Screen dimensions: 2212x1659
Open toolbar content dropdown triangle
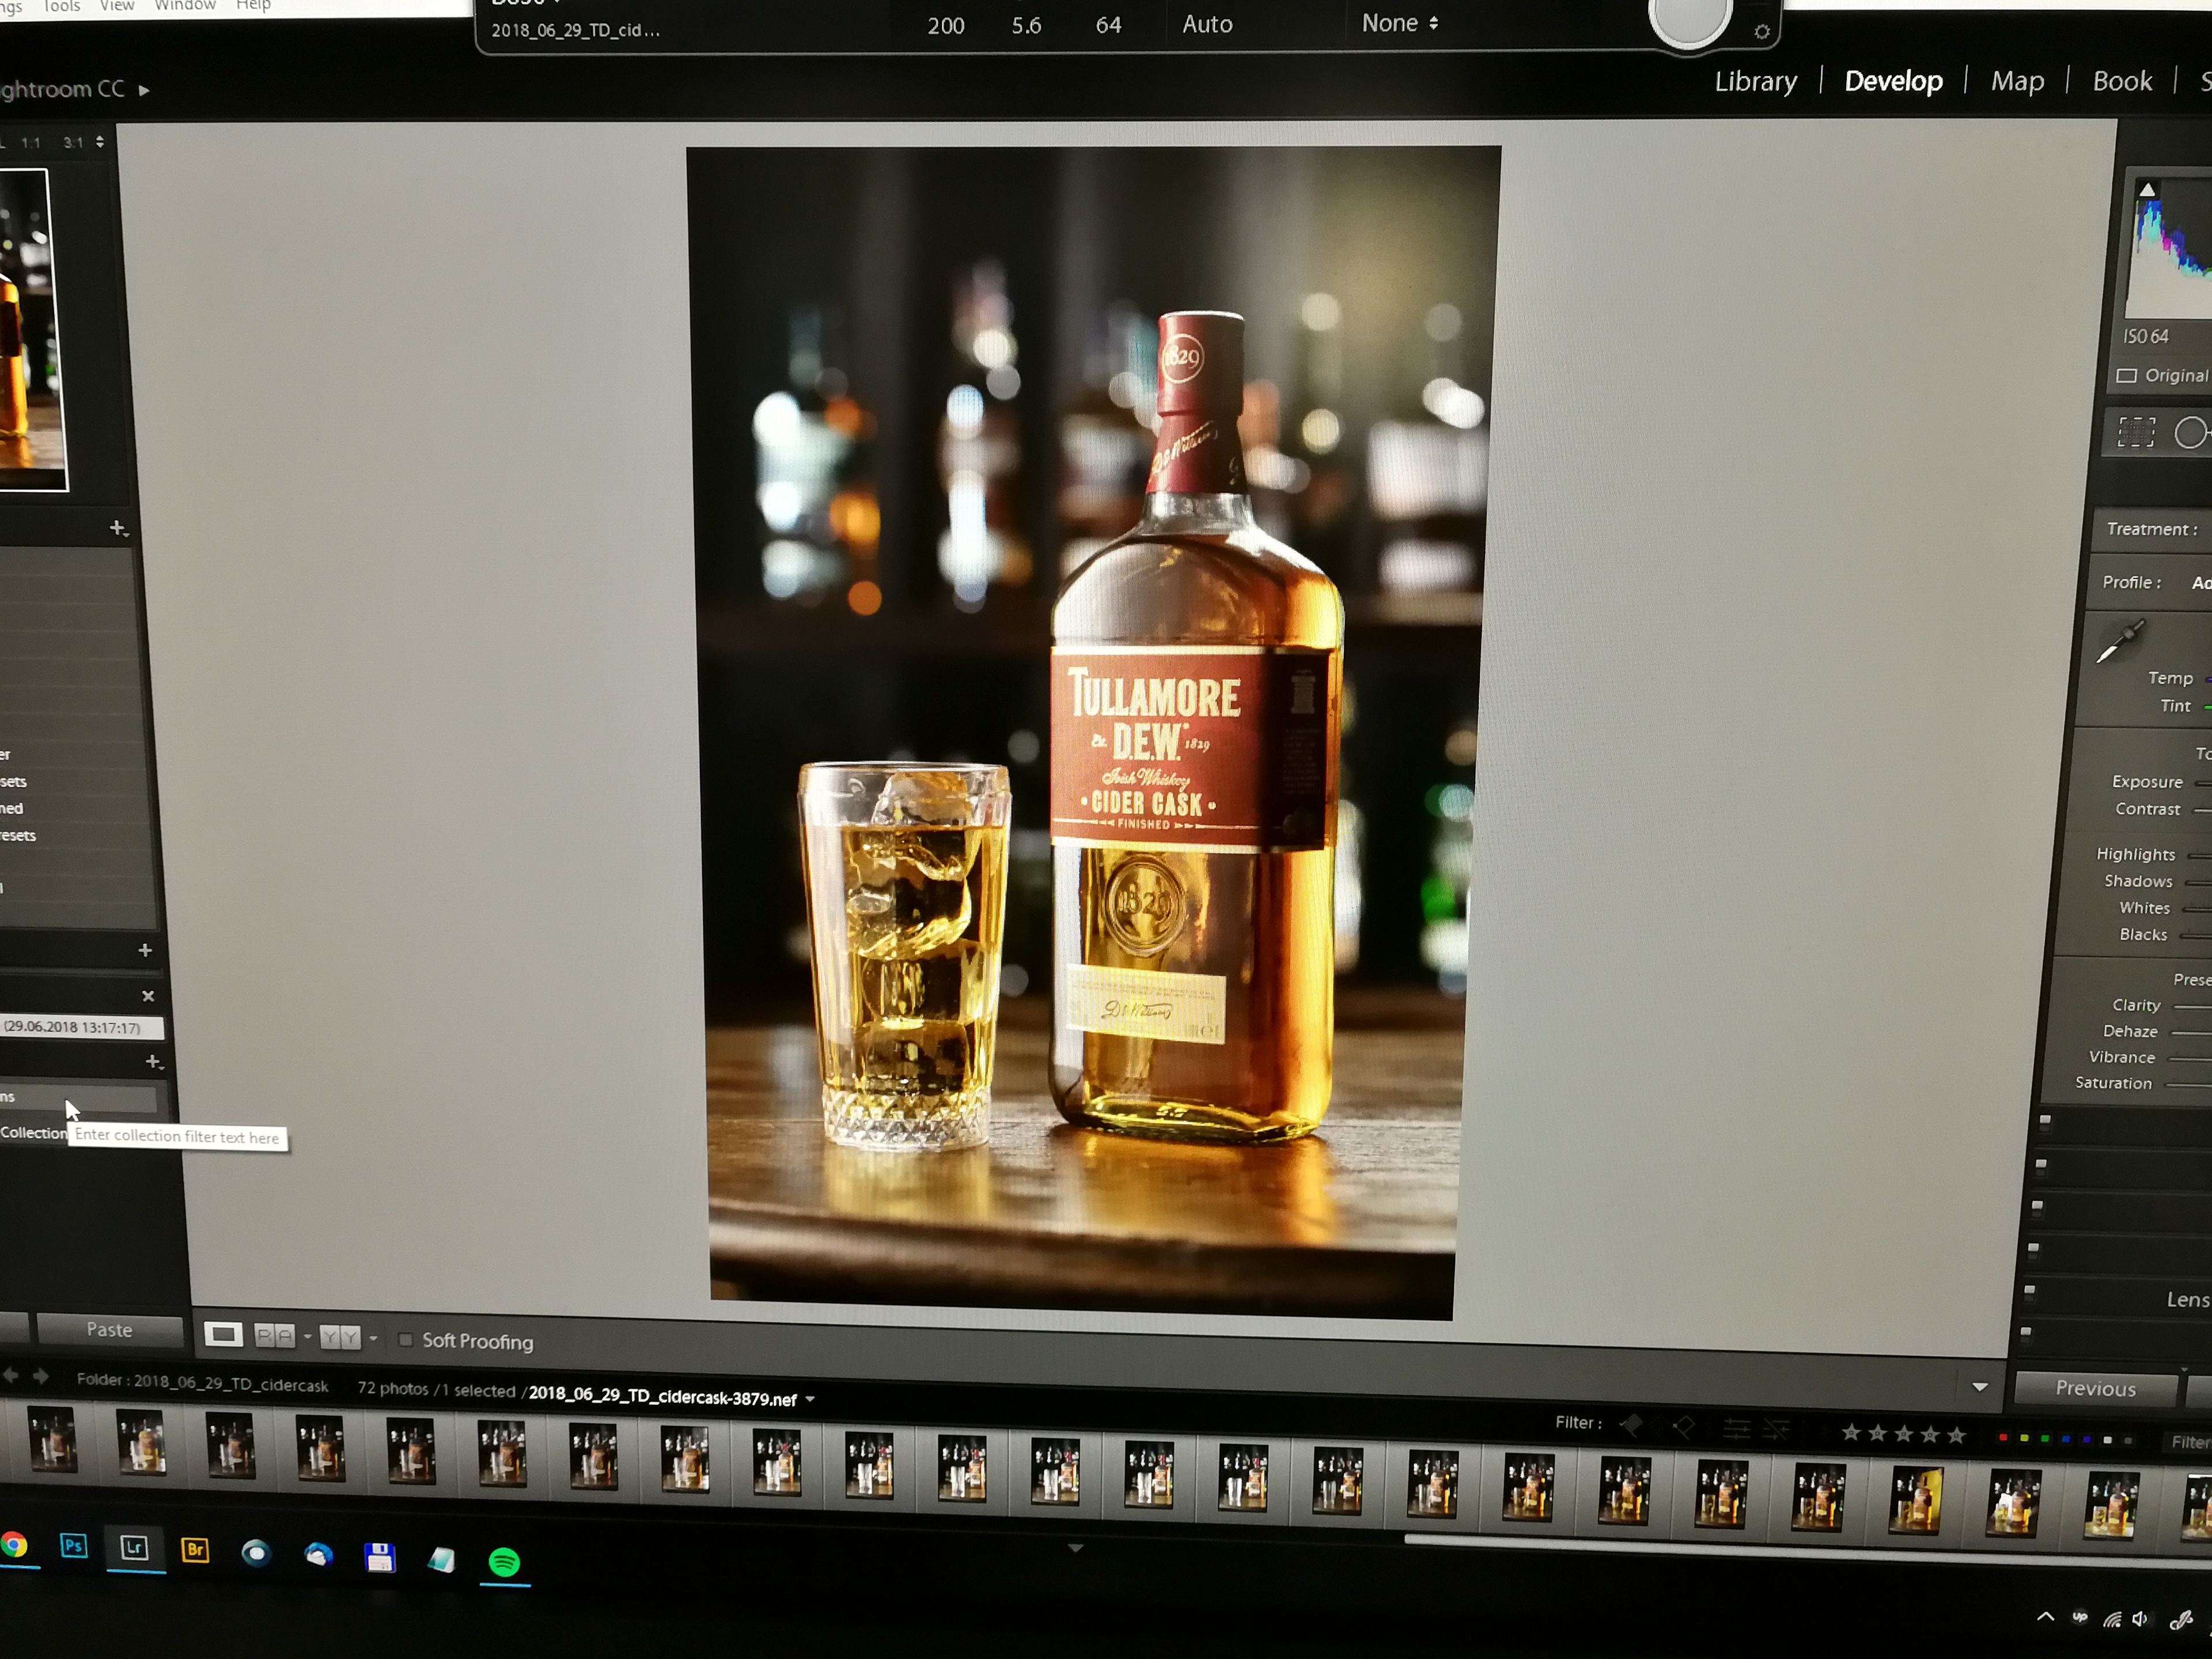point(1979,1387)
